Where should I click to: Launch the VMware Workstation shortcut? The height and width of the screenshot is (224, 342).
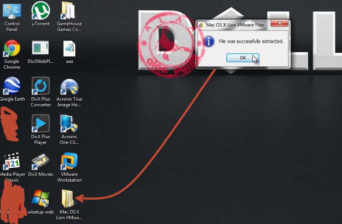coord(69,167)
